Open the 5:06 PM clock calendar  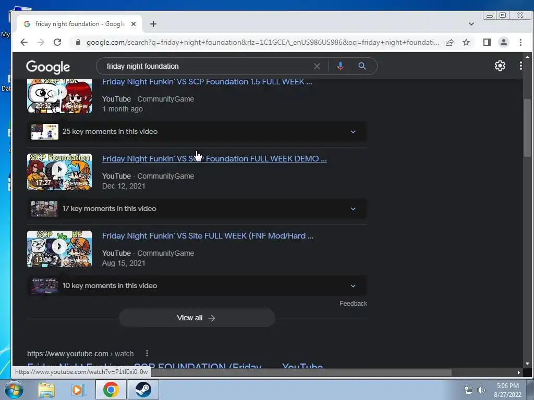(x=507, y=390)
